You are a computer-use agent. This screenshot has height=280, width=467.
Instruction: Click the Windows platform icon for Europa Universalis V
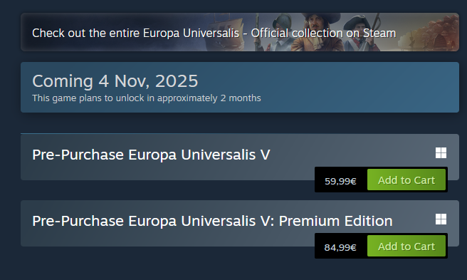pyautogui.click(x=441, y=153)
